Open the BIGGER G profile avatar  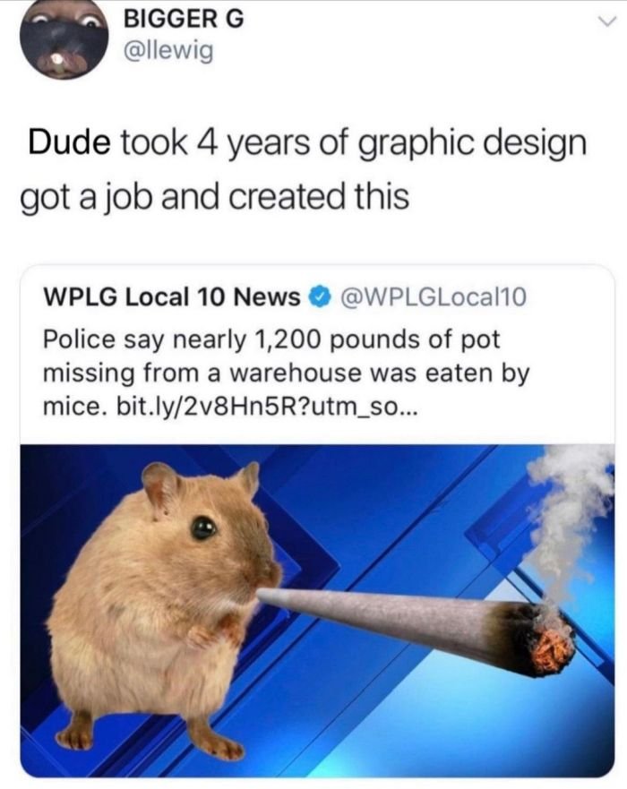[64, 41]
